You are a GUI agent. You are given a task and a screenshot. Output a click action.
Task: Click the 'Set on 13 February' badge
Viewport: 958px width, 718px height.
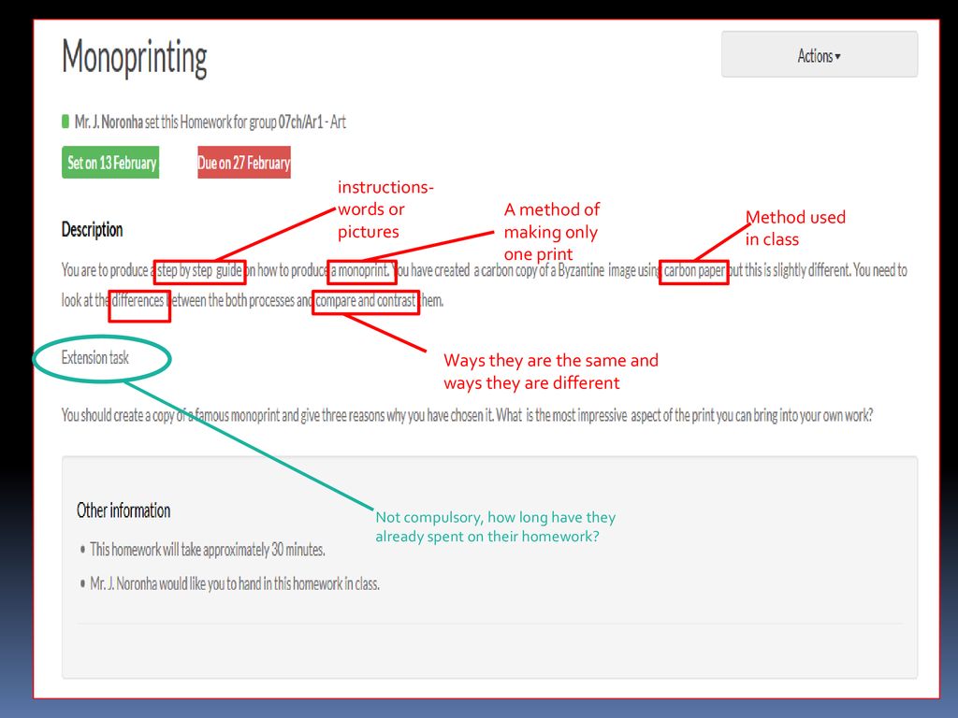click(x=110, y=163)
